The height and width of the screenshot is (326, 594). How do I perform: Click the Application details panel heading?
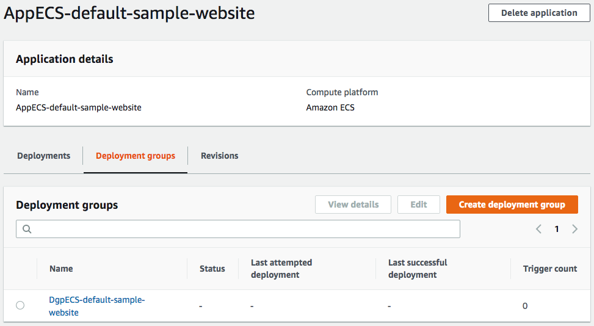(64, 59)
